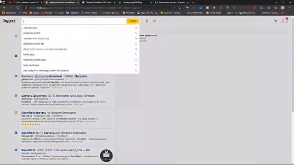
Task: Open browser three-dots settings menu
Action: 290,8
